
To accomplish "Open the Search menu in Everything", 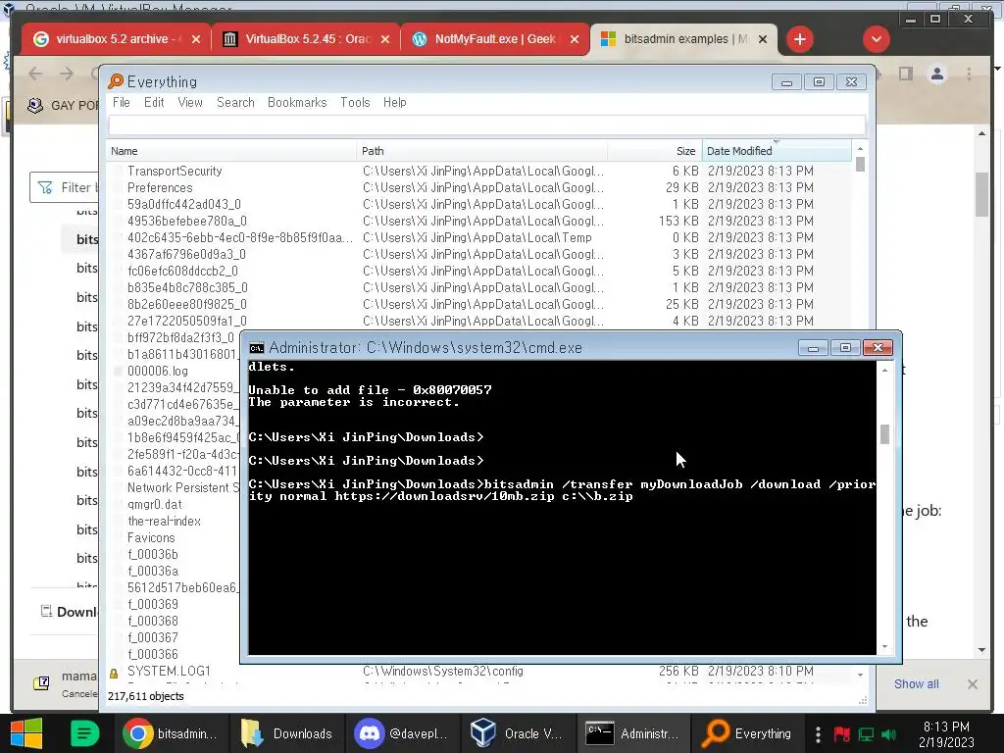I will coord(235,102).
